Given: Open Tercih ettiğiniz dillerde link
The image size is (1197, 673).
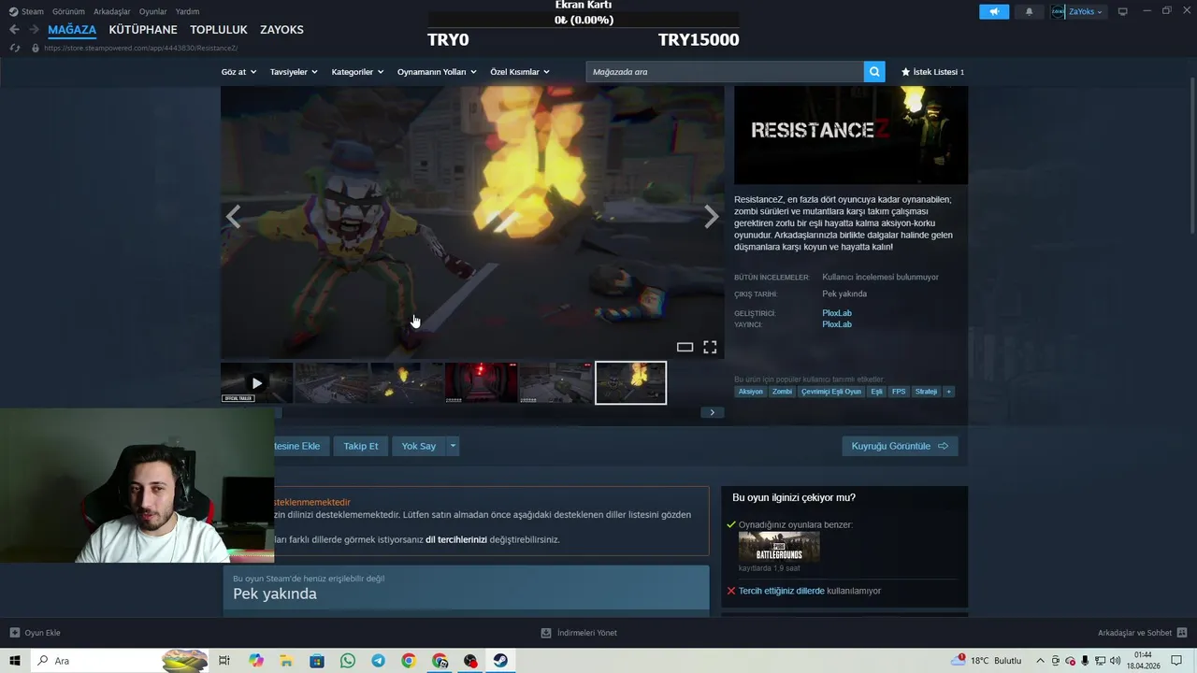Looking at the screenshot, I should (x=782, y=591).
